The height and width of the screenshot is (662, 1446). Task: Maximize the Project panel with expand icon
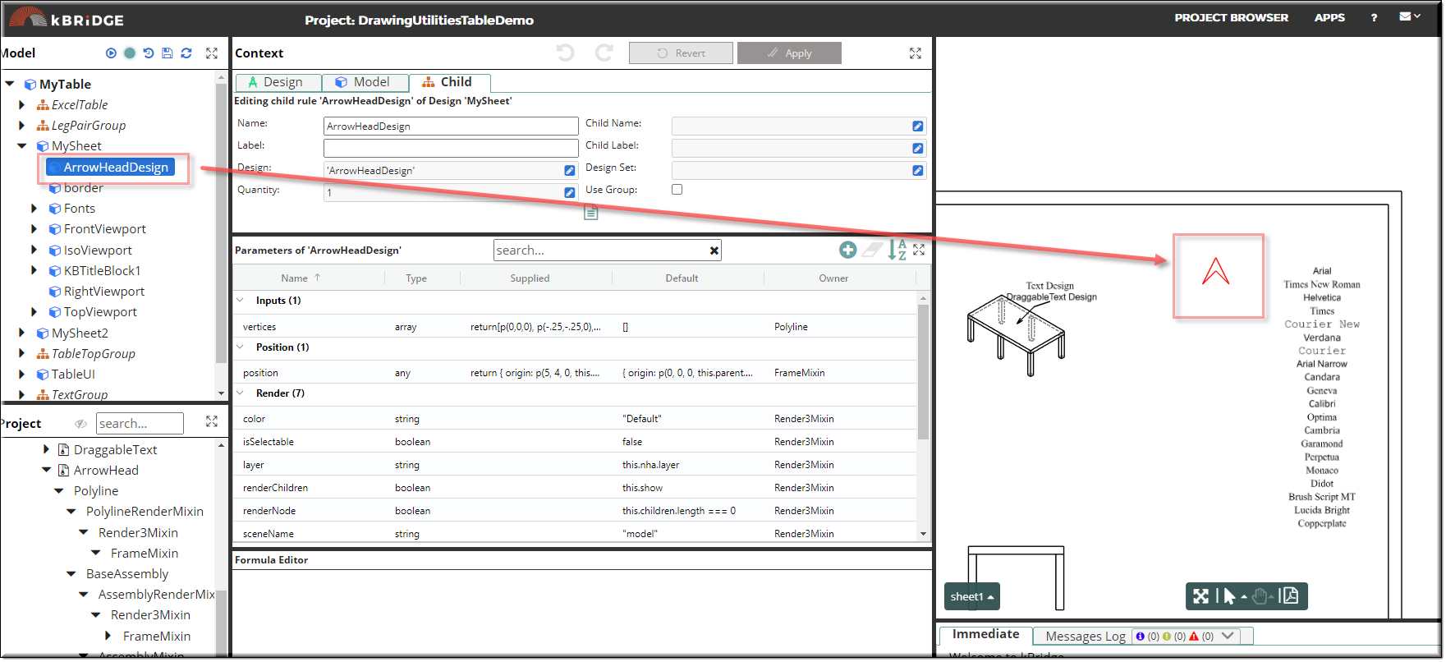(212, 421)
